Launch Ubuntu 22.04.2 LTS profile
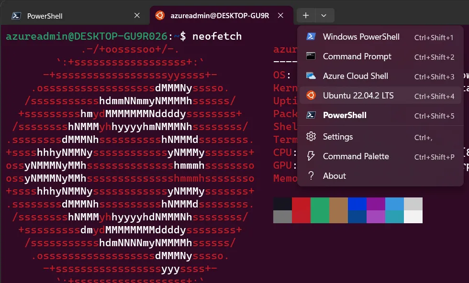469x283 pixels. (x=358, y=96)
